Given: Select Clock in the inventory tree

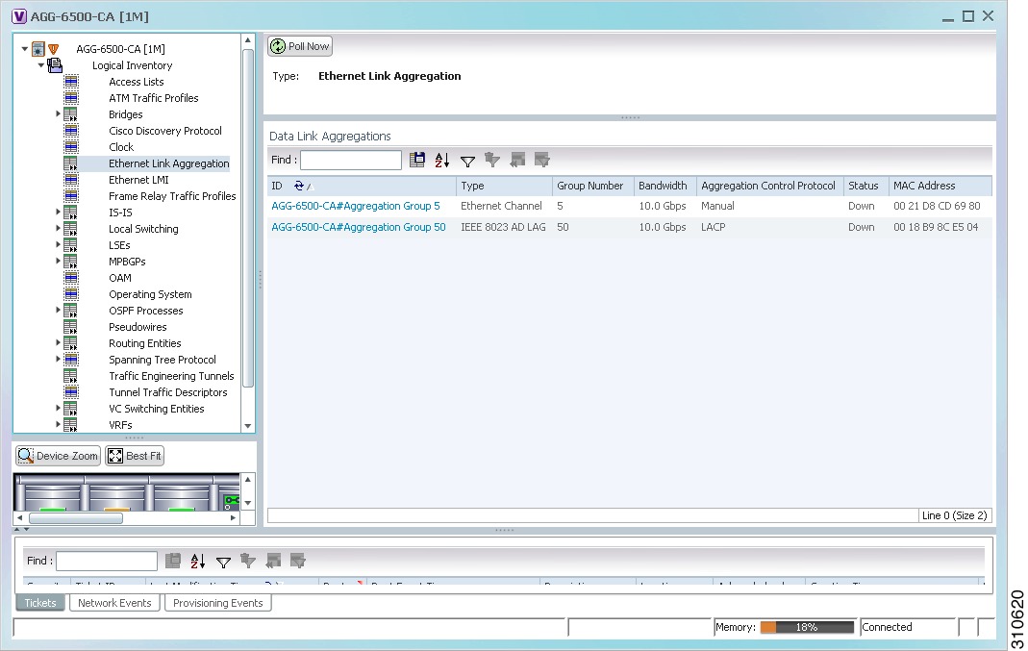Looking at the screenshot, I should click(x=121, y=147).
